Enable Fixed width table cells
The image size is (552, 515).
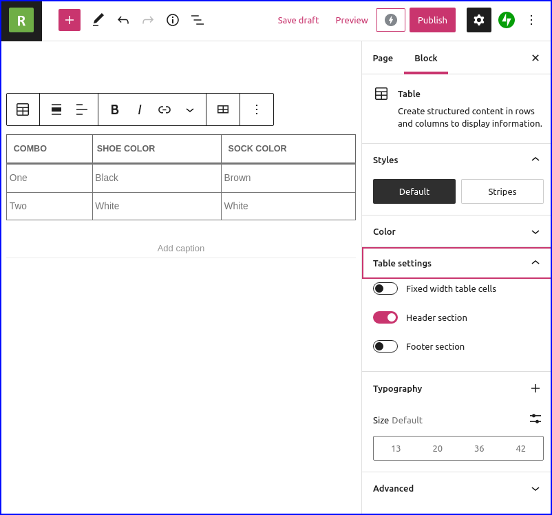(x=385, y=288)
